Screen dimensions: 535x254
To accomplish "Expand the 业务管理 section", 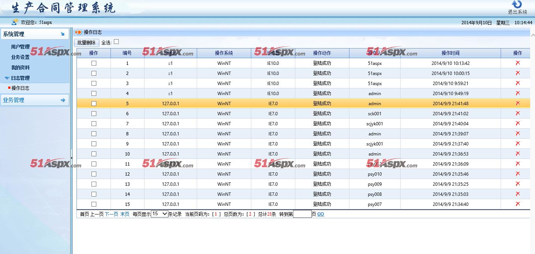I will (62, 100).
